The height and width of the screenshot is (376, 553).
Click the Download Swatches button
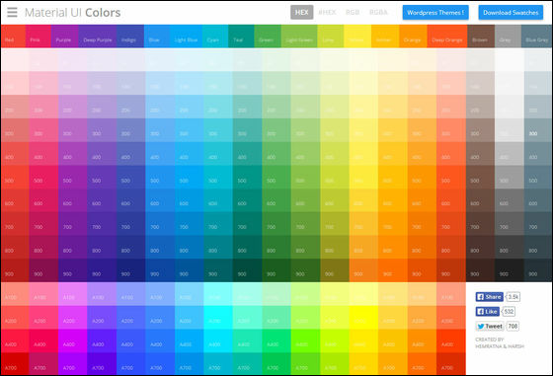tap(511, 12)
